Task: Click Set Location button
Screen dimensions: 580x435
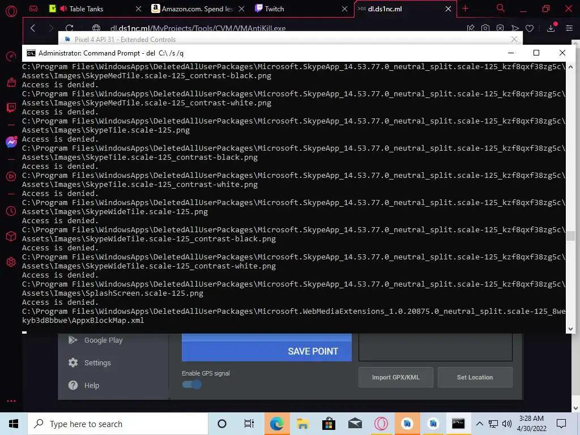Action: tap(475, 377)
